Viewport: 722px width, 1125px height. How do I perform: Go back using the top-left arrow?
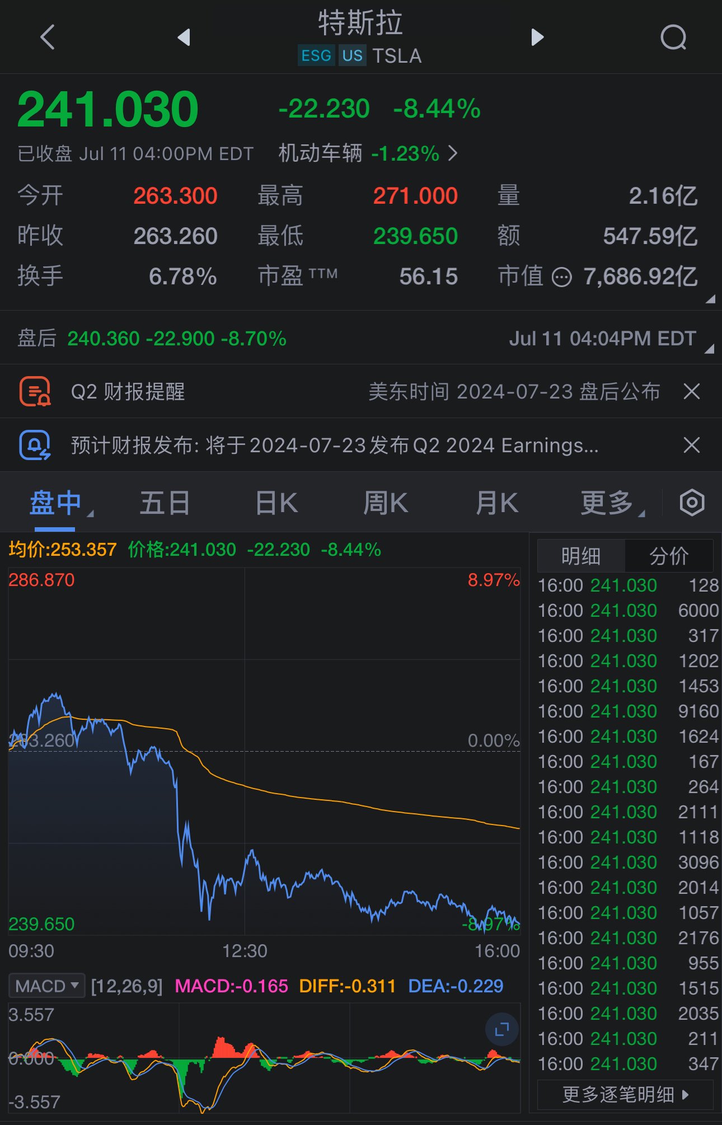coord(48,37)
